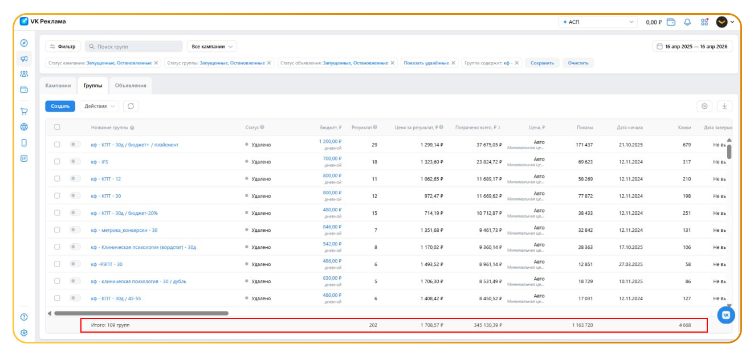Refresh the groups table
Screen dimensions: 754x356
click(131, 106)
